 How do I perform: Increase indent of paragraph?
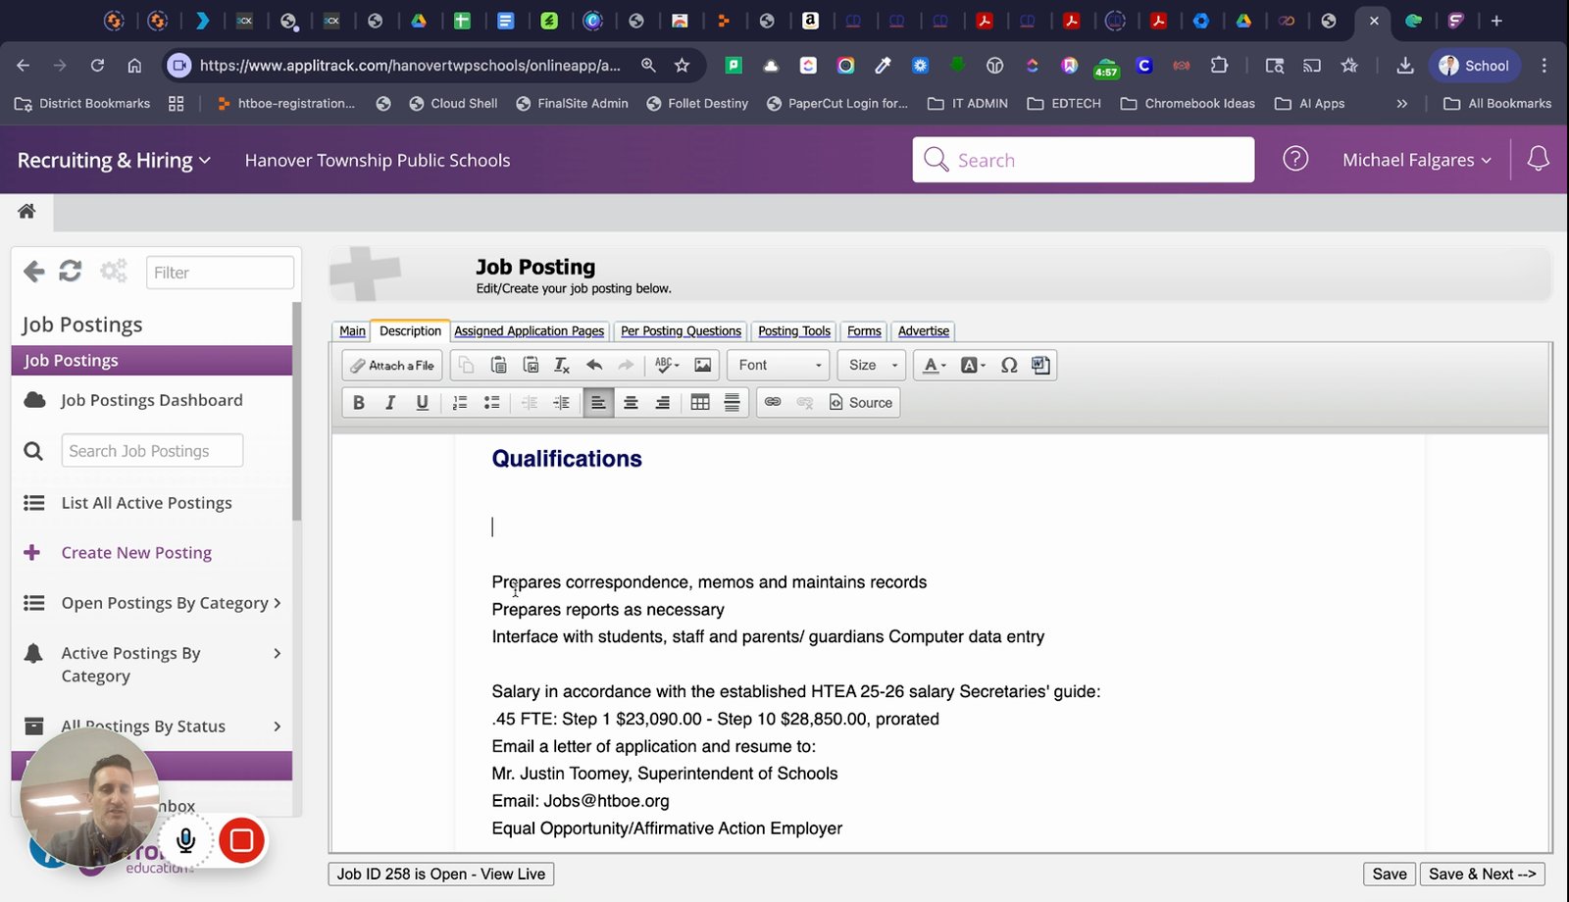tap(562, 402)
